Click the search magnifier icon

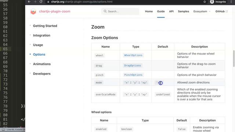(x=105, y=11)
